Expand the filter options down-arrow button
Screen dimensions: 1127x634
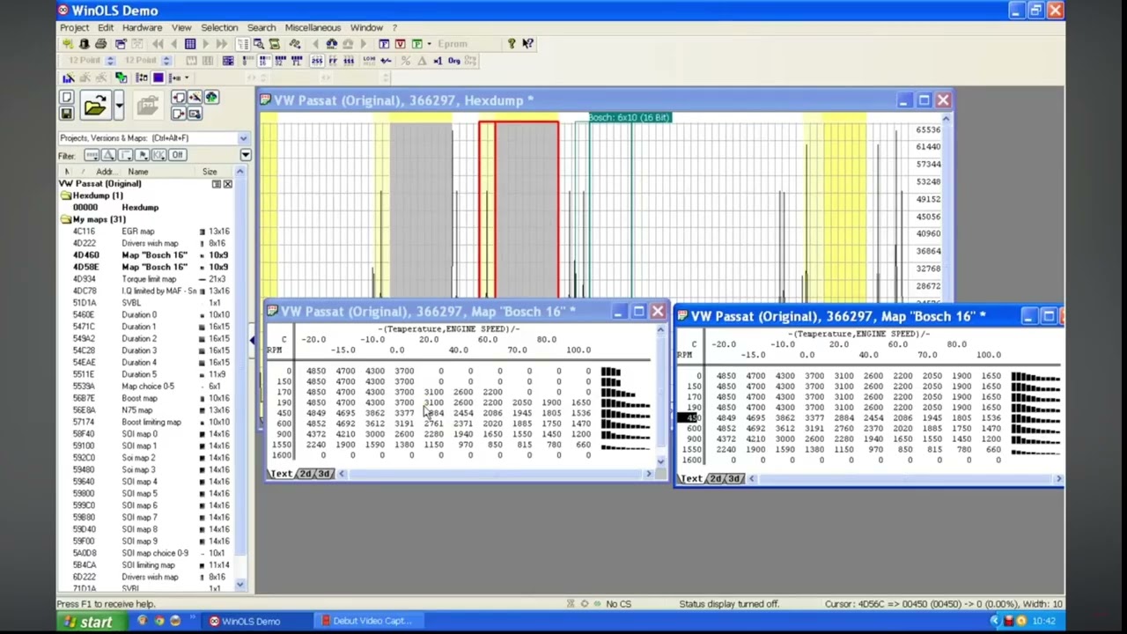coord(245,155)
